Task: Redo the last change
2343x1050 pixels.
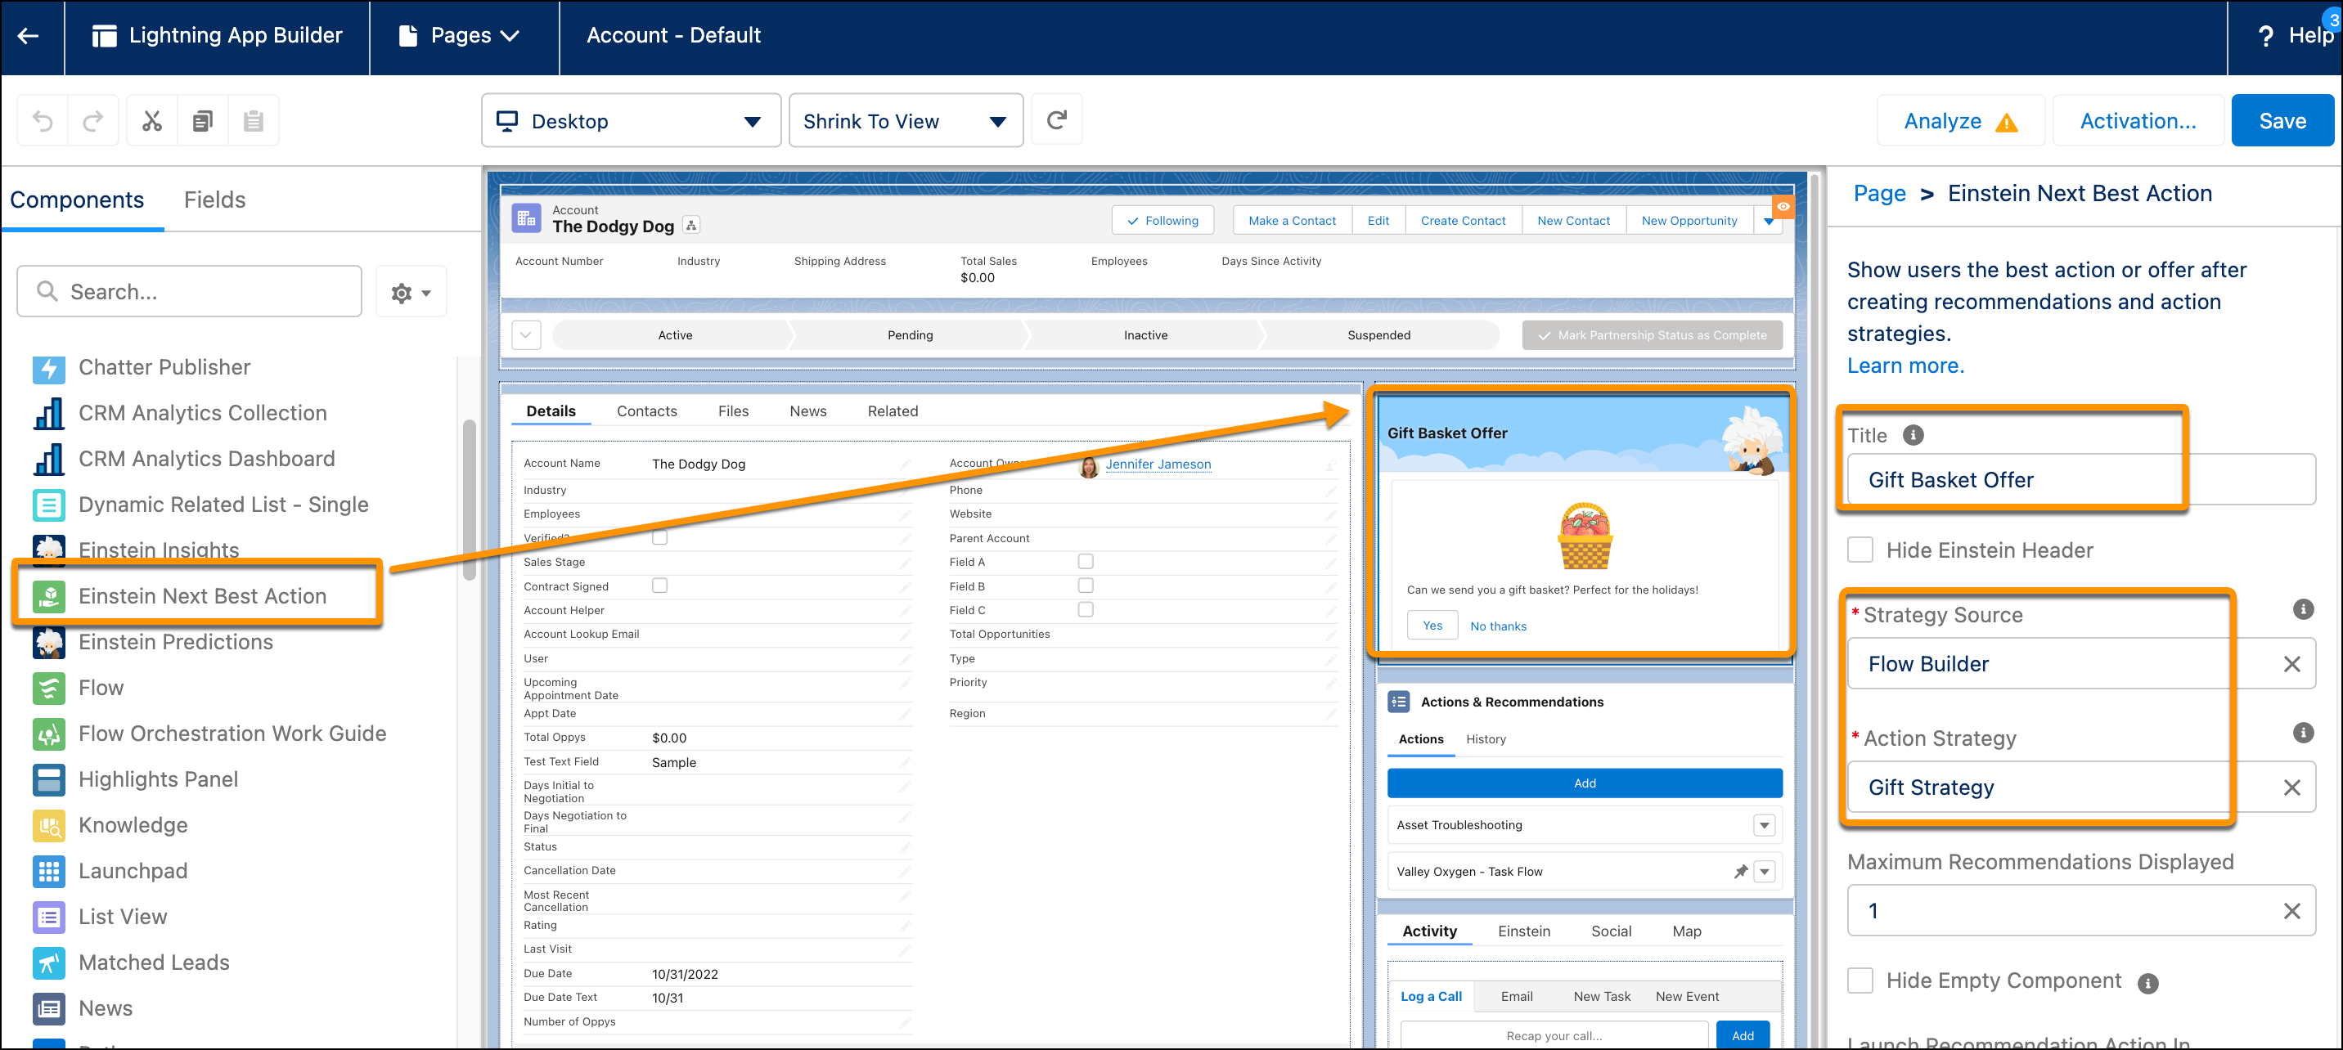Action: point(92,121)
